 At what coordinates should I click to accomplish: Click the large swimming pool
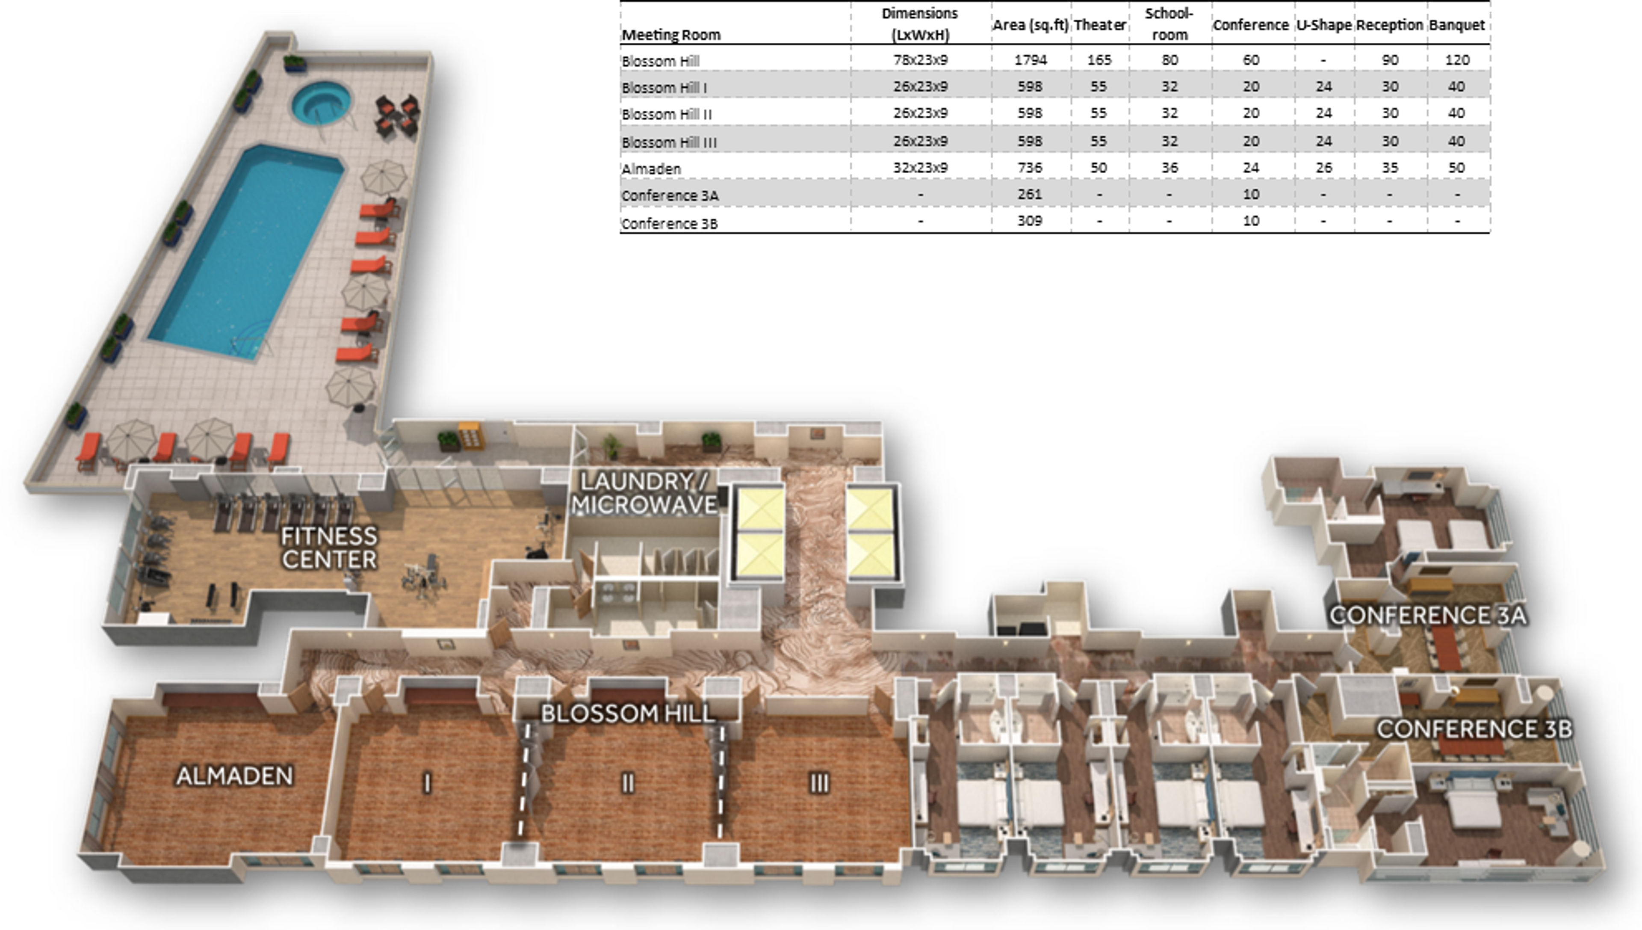pyautogui.click(x=246, y=252)
